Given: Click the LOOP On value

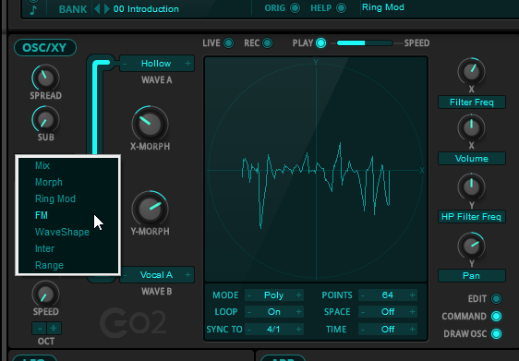Looking at the screenshot, I should pyautogui.click(x=273, y=312).
